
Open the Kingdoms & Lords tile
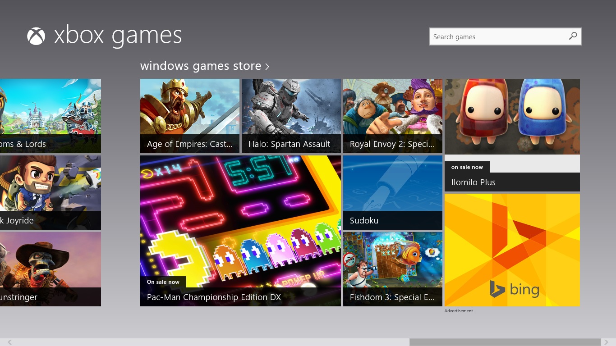[51, 116]
